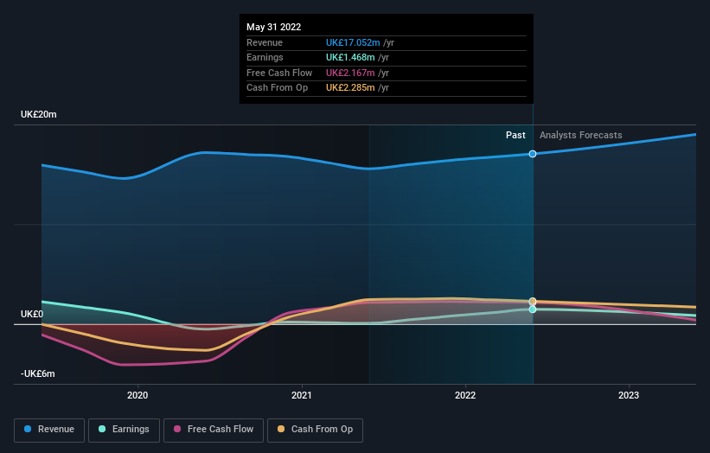Screen dimensions: 710x453
Task: Click the Analysts Forecasts label
Action: [x=580, y=135]
